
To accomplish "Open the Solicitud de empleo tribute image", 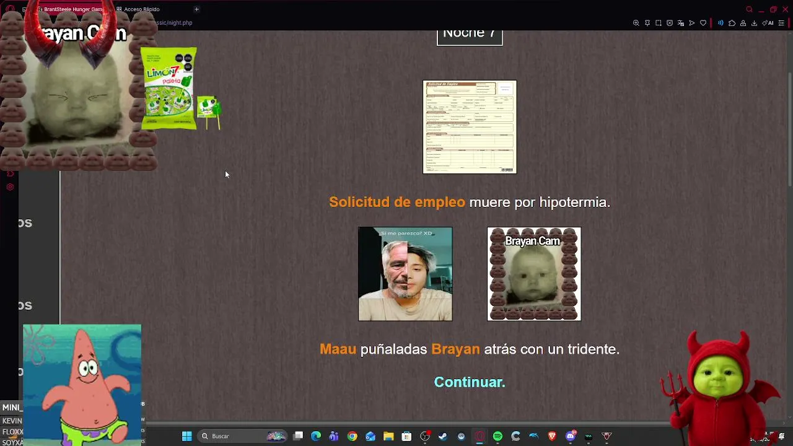I will tap(470, 127).
